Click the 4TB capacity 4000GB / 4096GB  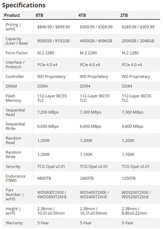pyautogui.click(x=96, y=41)
